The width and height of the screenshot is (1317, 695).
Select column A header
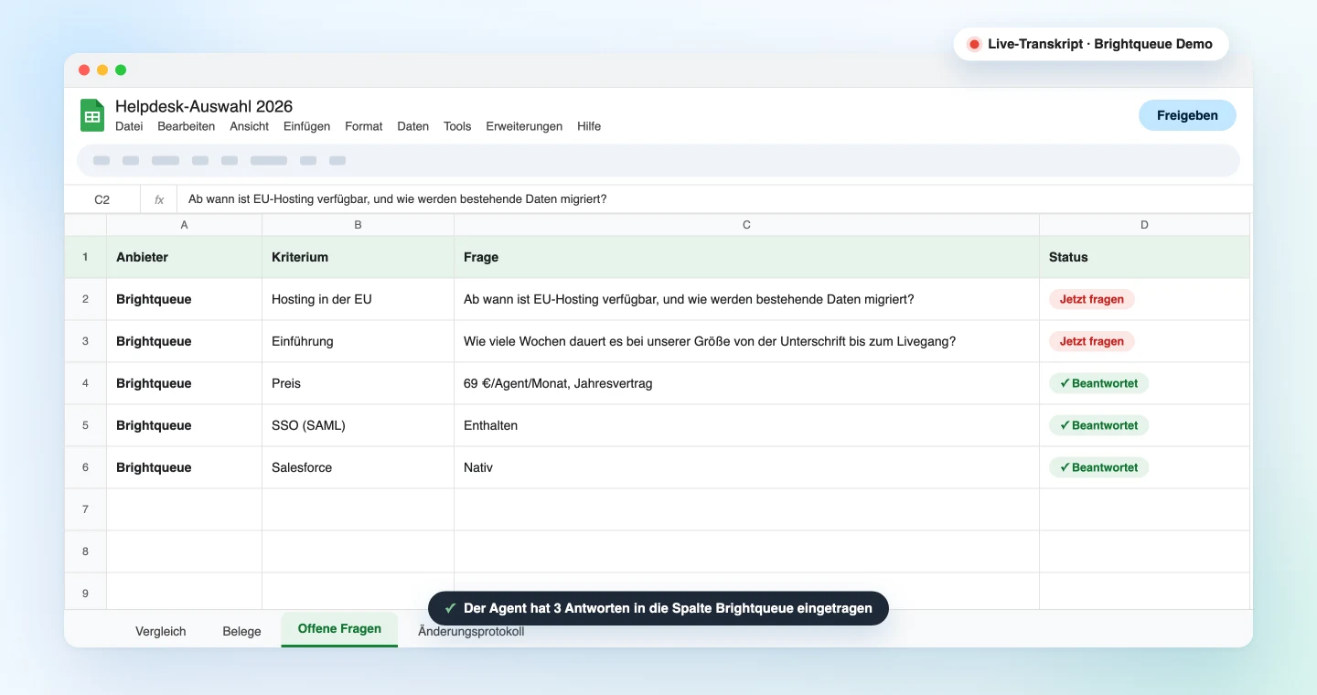tap(185, 225)
